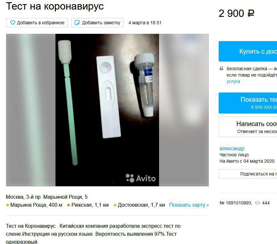Click the eye views icon next to 444

pos(258,203)
